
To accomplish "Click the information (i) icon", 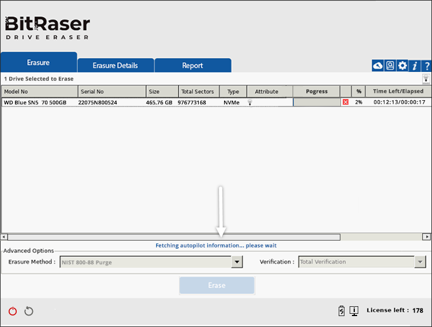I will [x=415, y=66].
